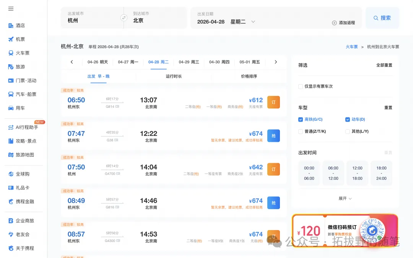413x258 pixels.
Task: Click the ¥612 price of G814
Action: [x=256, y=100]
